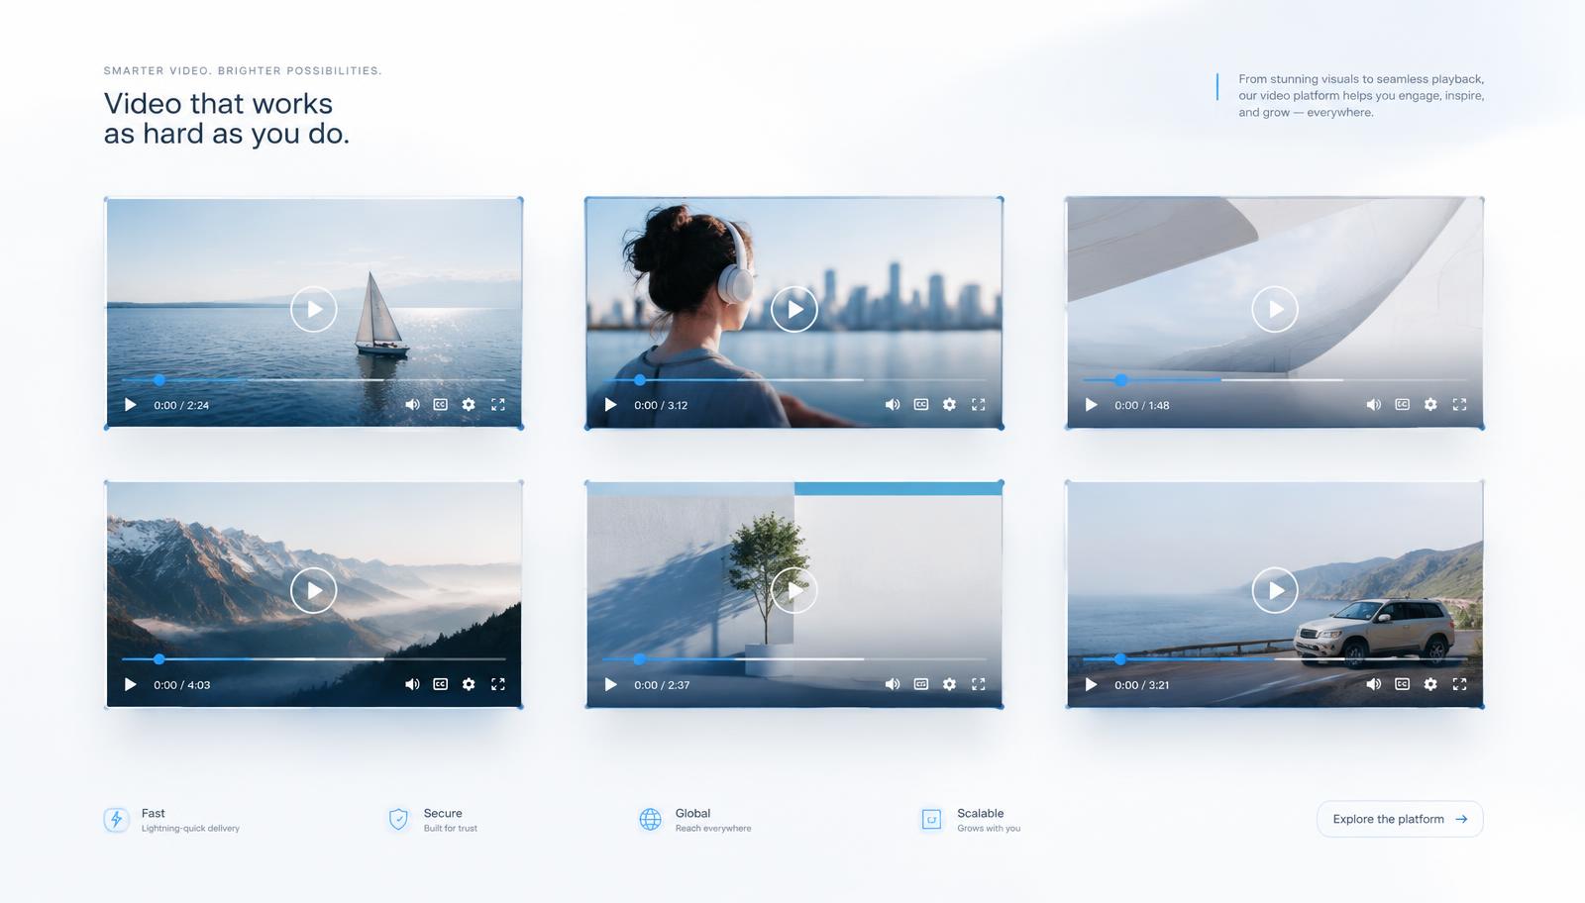Play the potted tree video center button

click(x=794, y=590)
